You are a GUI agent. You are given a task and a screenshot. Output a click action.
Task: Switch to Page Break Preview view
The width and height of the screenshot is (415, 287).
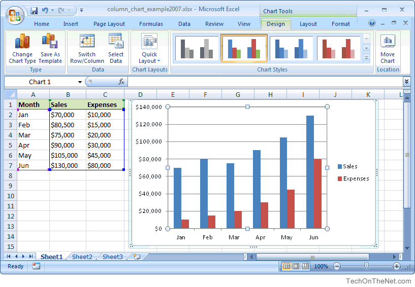[x=305, y=266]
